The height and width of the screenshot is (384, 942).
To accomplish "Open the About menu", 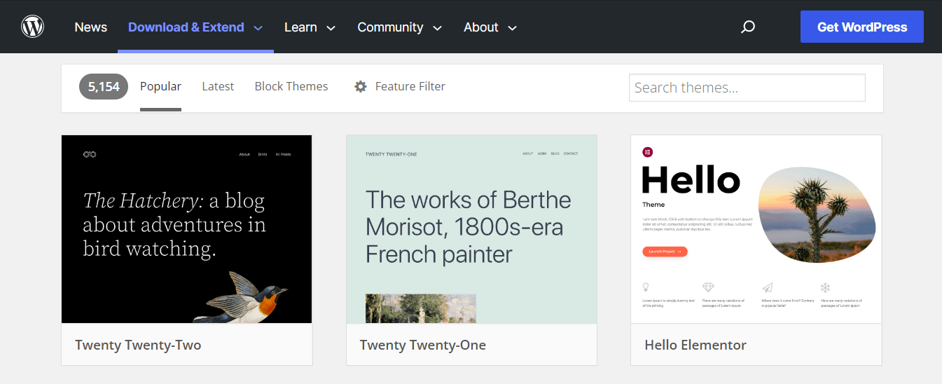I will [481, 27].
